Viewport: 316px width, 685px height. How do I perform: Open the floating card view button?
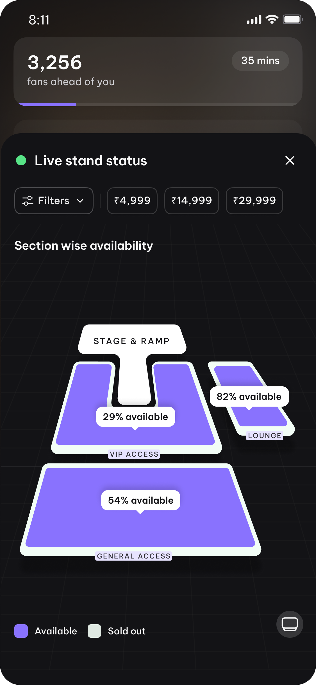pyautogui.click(x=290, y=624)
